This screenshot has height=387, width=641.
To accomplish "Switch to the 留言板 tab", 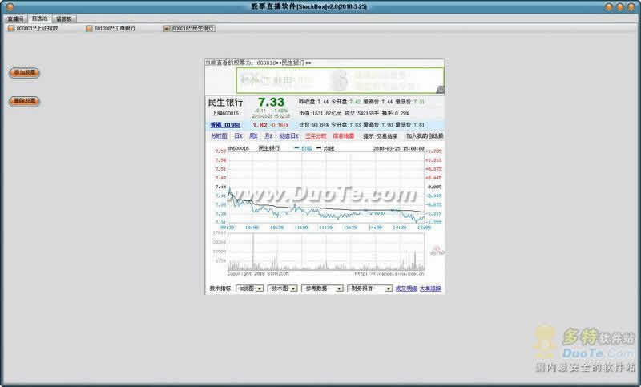I will tap(65, 18).
